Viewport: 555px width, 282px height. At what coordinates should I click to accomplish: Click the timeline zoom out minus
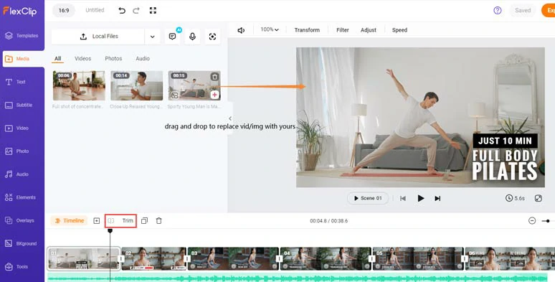(532, 221)
